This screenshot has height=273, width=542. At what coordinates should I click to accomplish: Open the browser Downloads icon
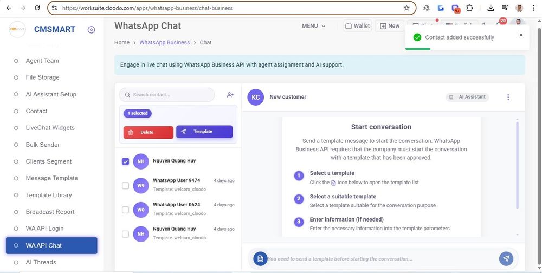pyautogui.click(x=491, y=8)
